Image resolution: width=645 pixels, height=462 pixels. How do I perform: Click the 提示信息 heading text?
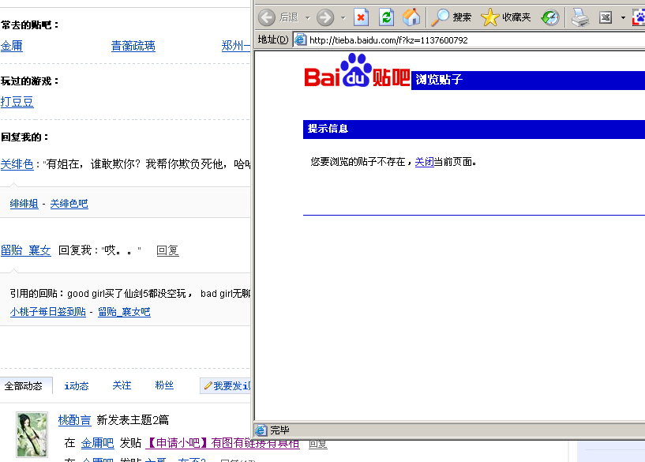pos(328,129)
